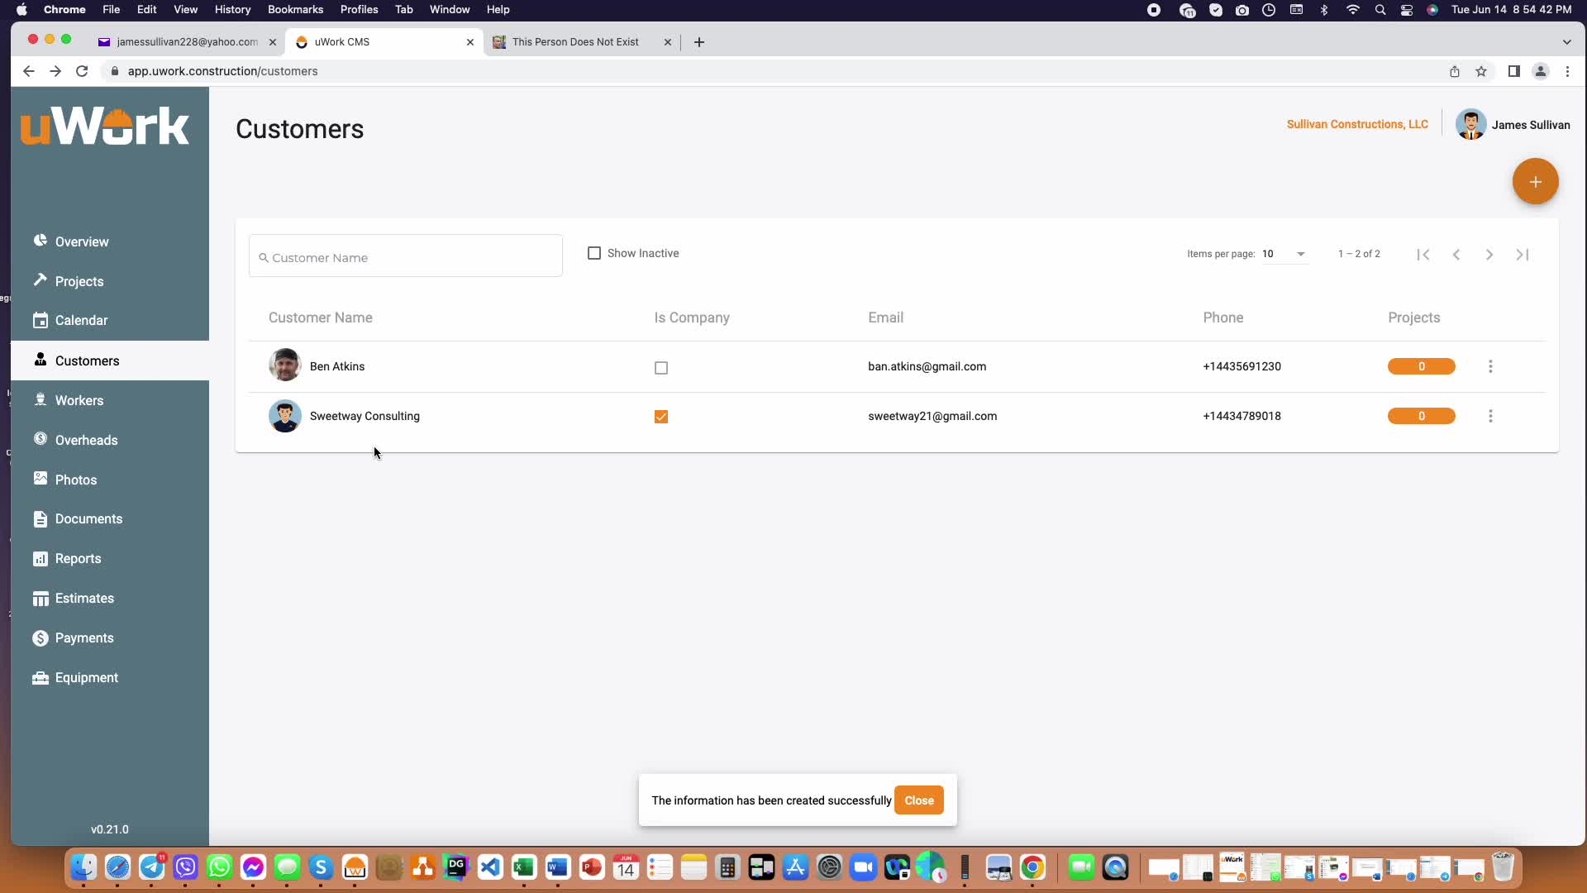1587x893 pixels.
Task: Open the Items per page dropdown
Action: click(1282, 254)
